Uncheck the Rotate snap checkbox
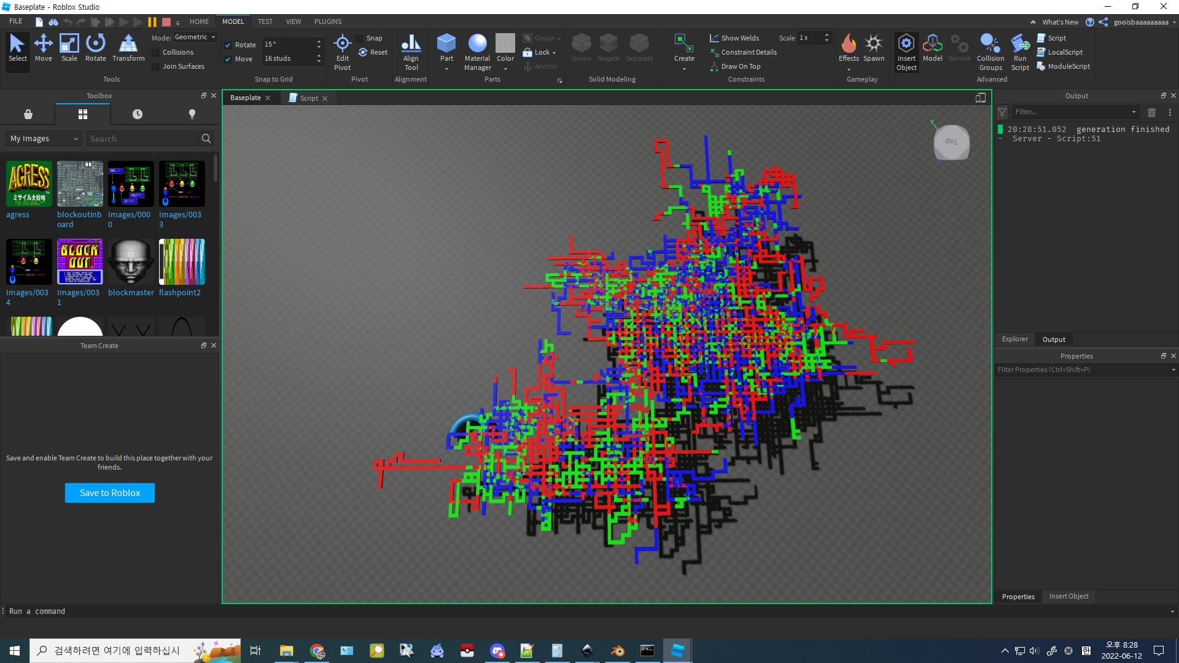The width and height of the screenshot is (1179, 663). [x=228, y=45]
